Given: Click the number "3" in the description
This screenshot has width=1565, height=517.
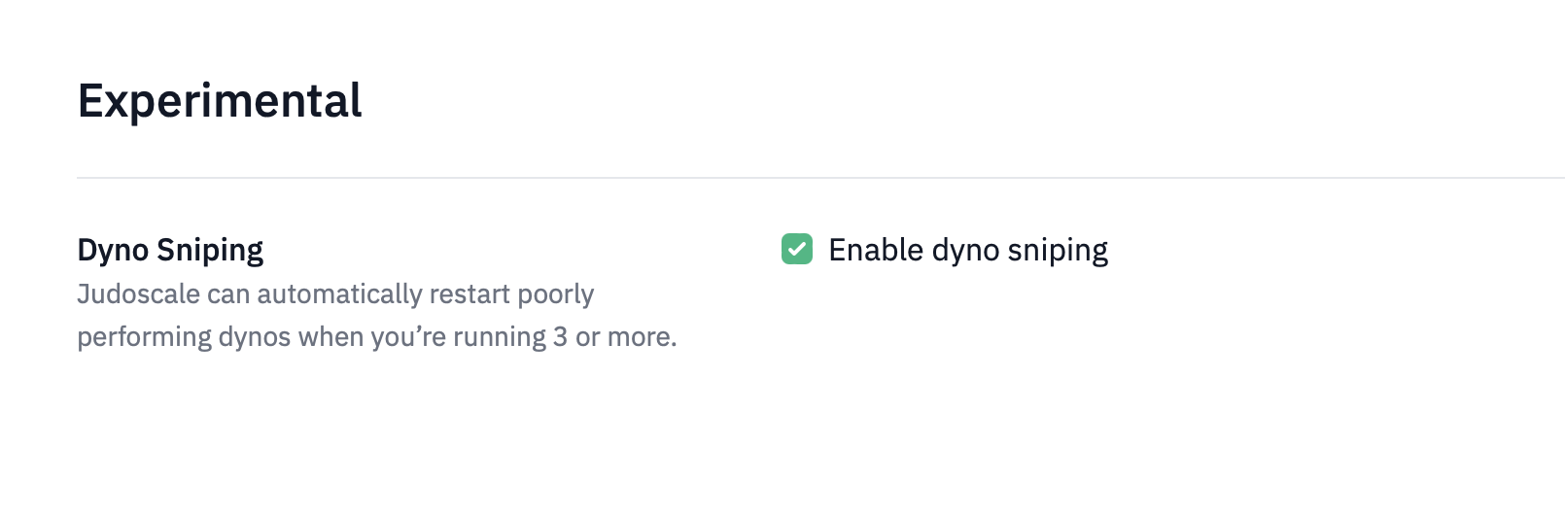Looking at the screenshot, I should (561, 337).
